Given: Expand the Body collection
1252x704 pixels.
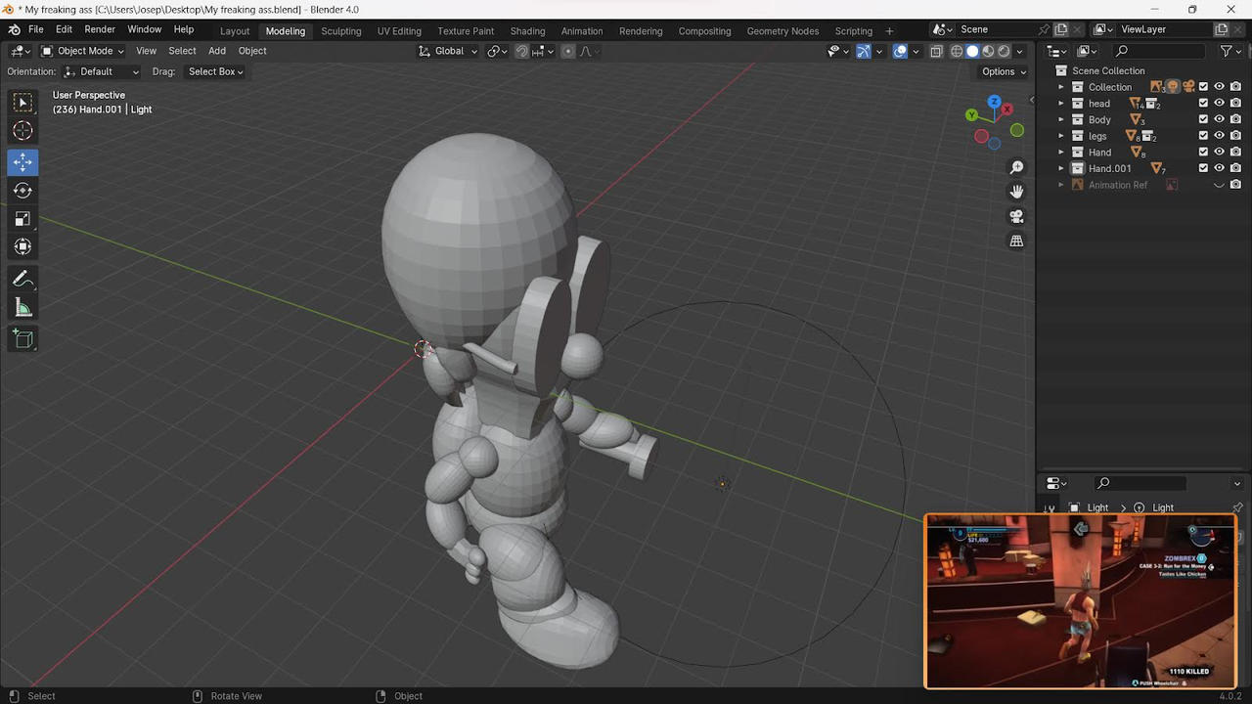Looking at the screenshot, I should [x=1061, y=119].
